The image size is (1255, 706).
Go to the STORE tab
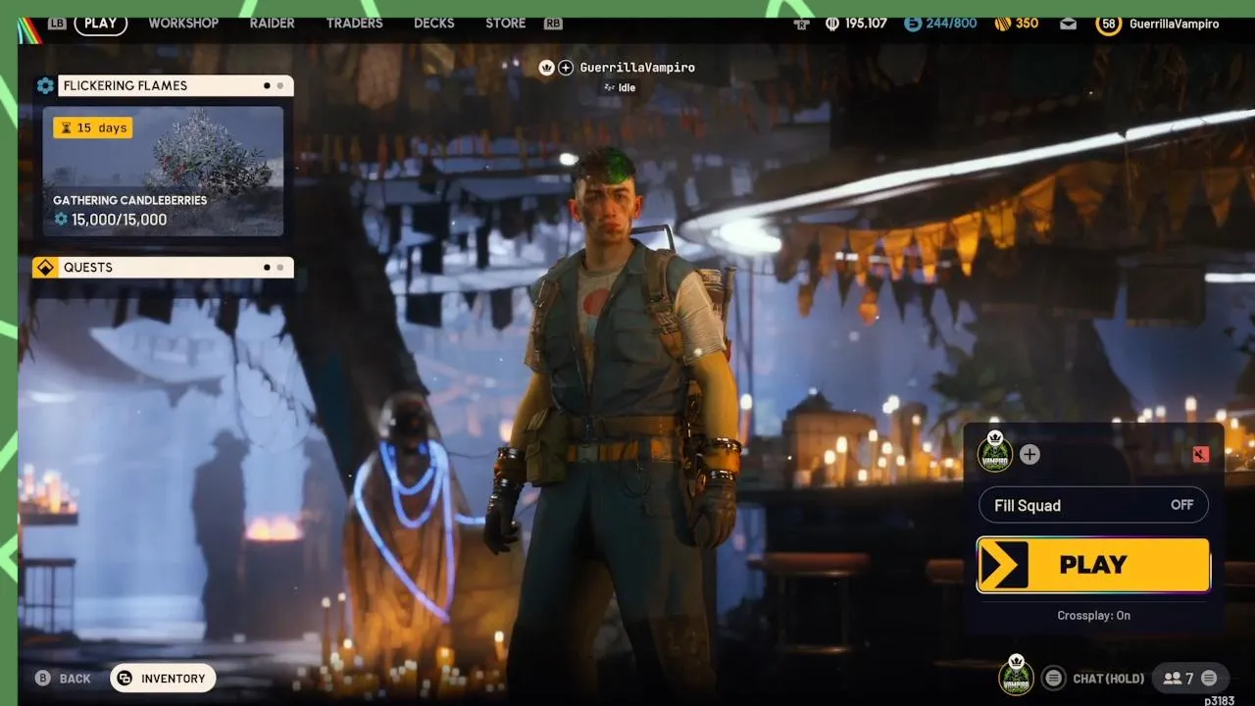point(506,23)
